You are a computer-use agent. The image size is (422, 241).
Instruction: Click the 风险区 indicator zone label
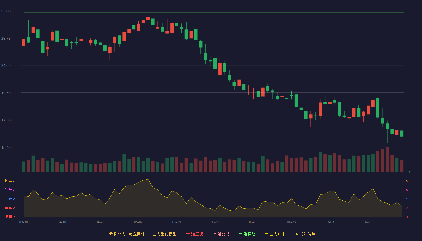coord(10,181)
